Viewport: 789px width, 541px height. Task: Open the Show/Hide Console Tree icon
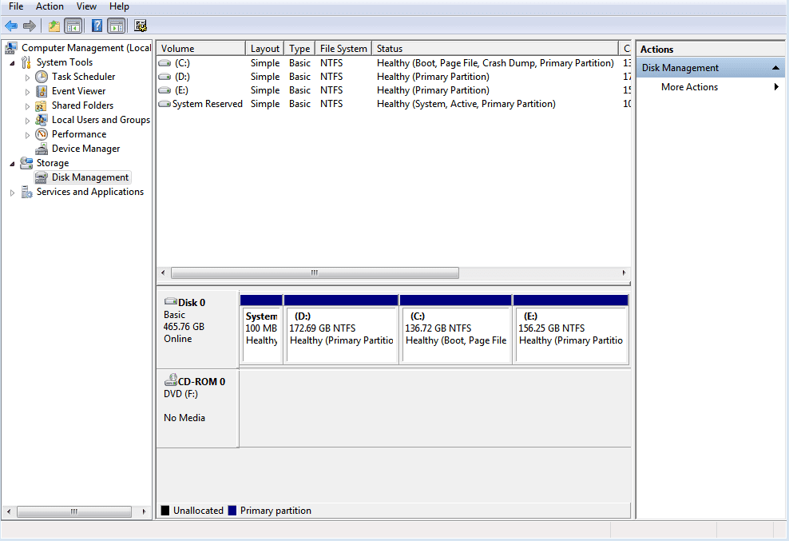pos(73,26)
